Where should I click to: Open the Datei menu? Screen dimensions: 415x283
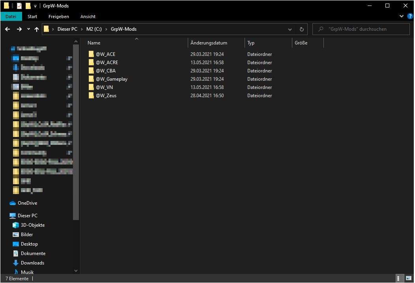11,17
